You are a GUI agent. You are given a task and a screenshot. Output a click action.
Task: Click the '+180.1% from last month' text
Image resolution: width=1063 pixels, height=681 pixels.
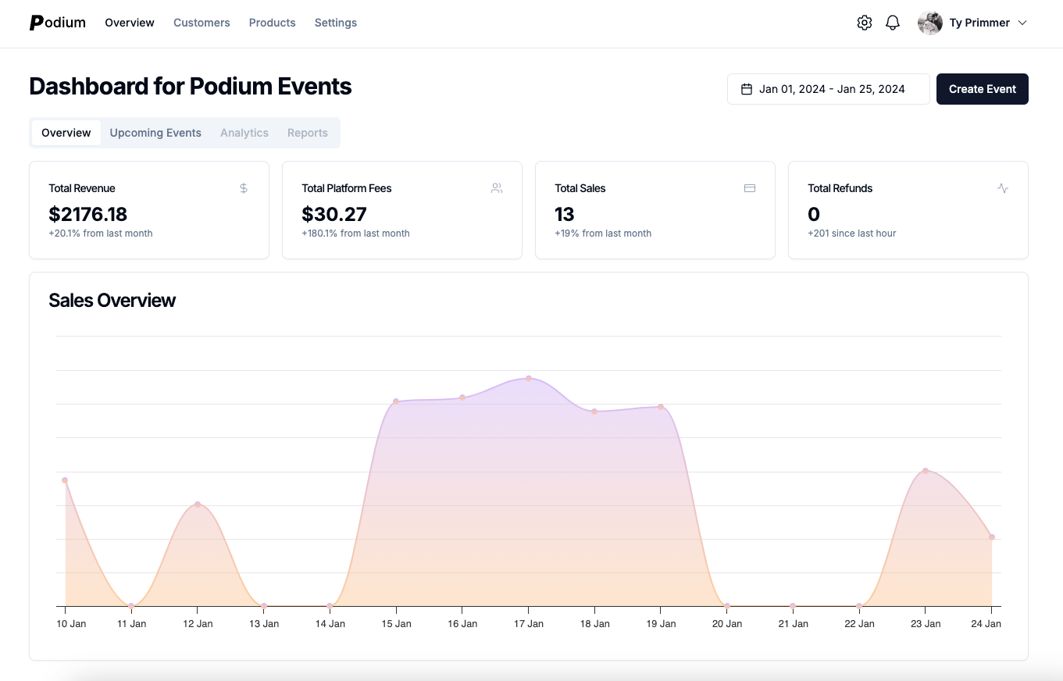coord(355,234)
